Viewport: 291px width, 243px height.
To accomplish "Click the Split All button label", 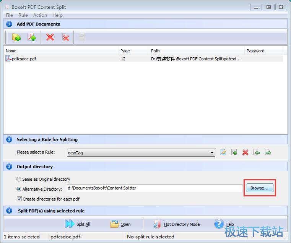I will [x=83, y=224].
